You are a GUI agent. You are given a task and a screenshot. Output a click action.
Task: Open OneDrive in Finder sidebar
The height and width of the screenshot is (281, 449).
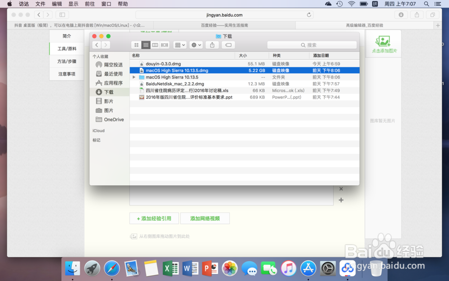110,120
